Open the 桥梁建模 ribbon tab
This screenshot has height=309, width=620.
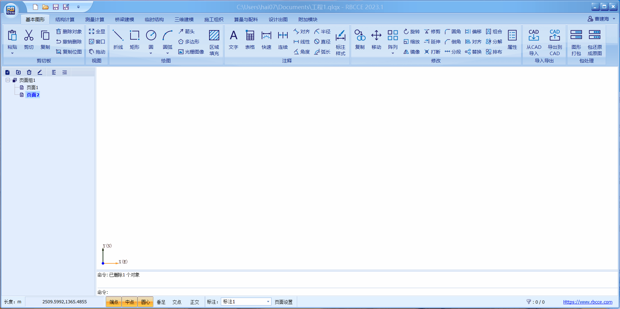point(125,20)
